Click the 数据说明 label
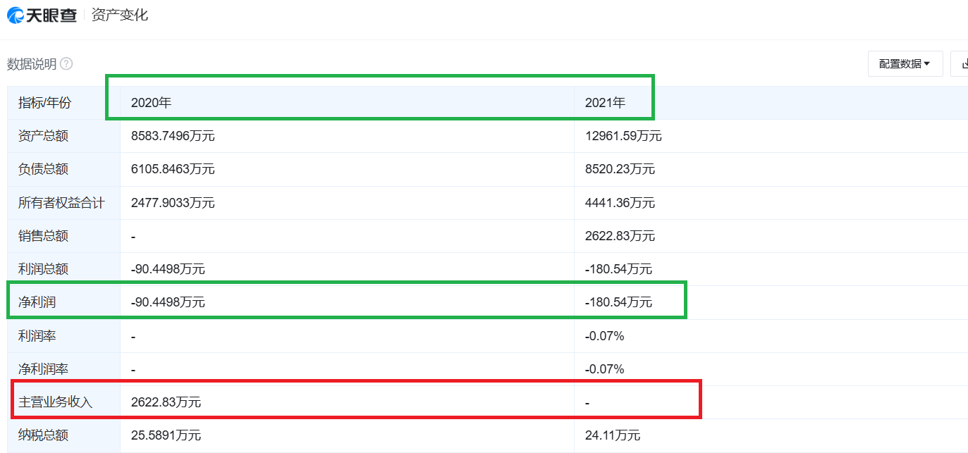This screenshot has width=968, height=453. [x=32, y=64]
